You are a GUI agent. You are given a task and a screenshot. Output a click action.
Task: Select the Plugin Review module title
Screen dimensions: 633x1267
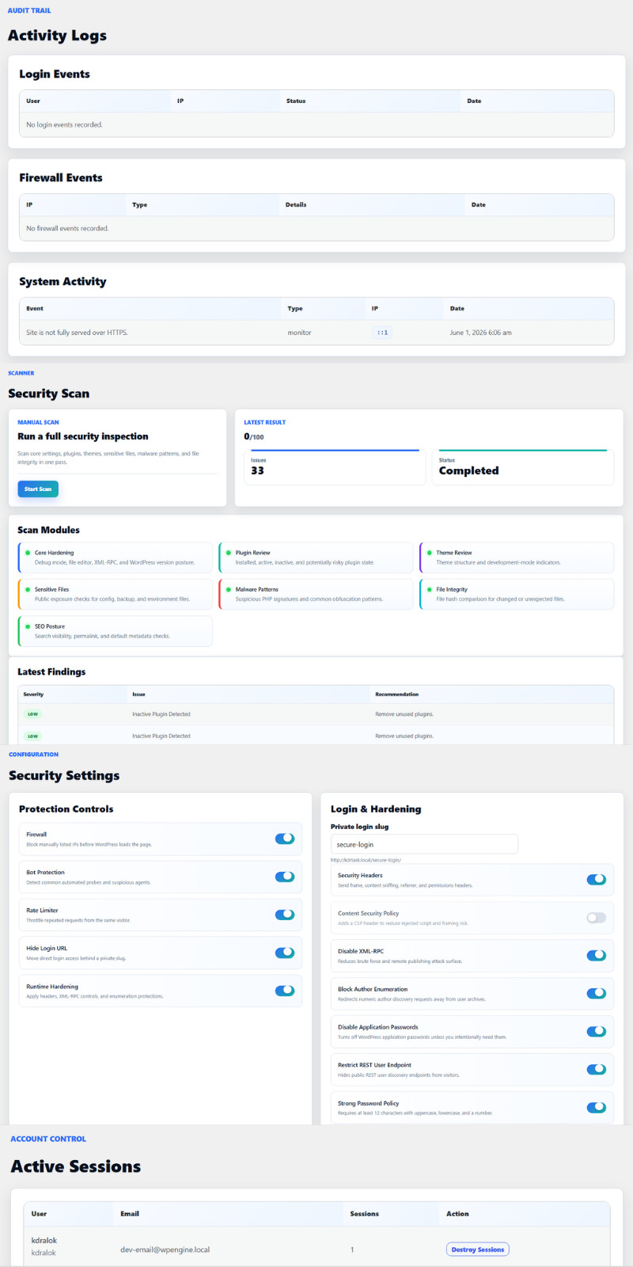click(252, 553)
